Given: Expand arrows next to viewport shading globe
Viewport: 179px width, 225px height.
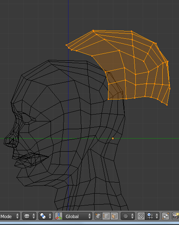Looking at the screenshot, I should (x=33, y=216).
